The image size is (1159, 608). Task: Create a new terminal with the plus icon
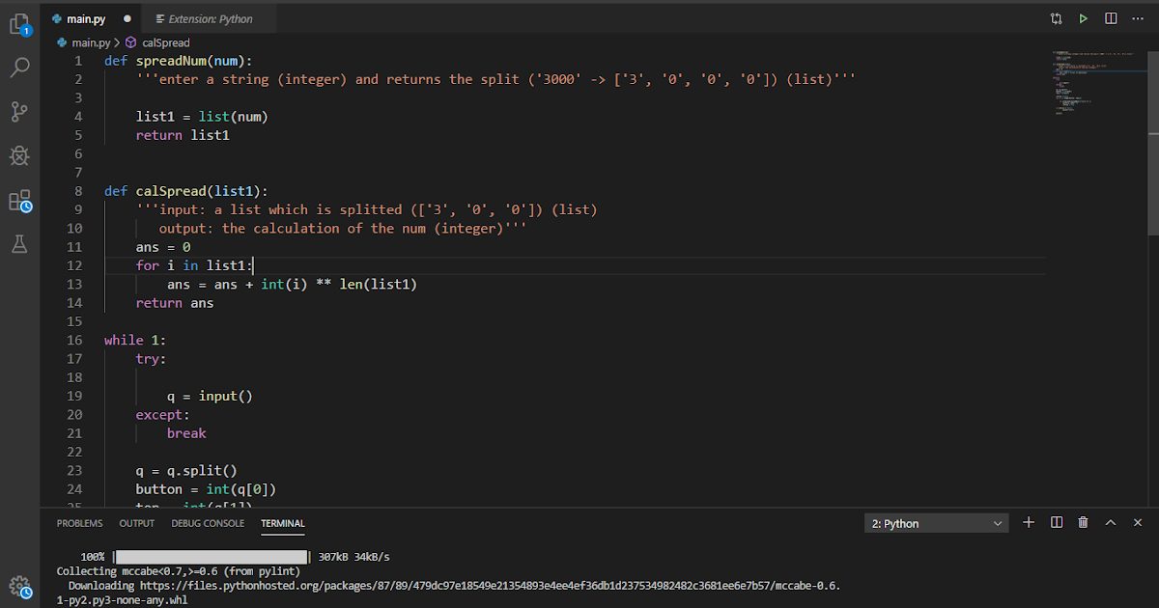1028,522
